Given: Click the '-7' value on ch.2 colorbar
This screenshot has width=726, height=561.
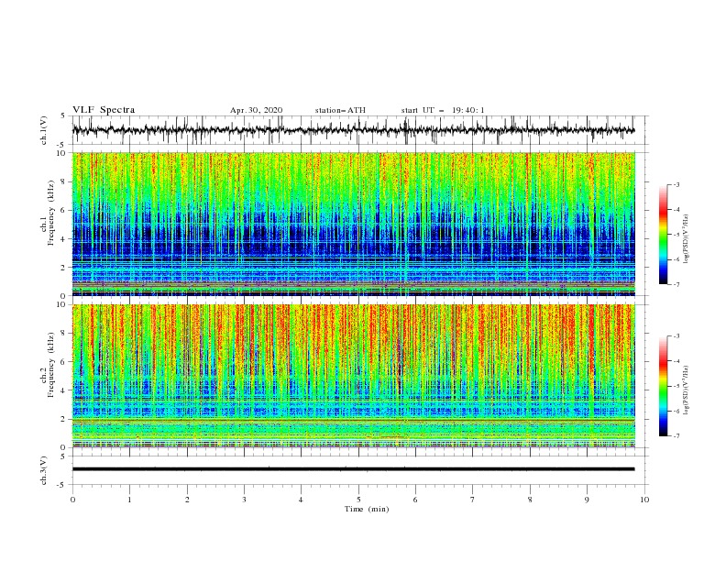Looking at the screenshot, I should pyautogui.click(x=676, y=435).
